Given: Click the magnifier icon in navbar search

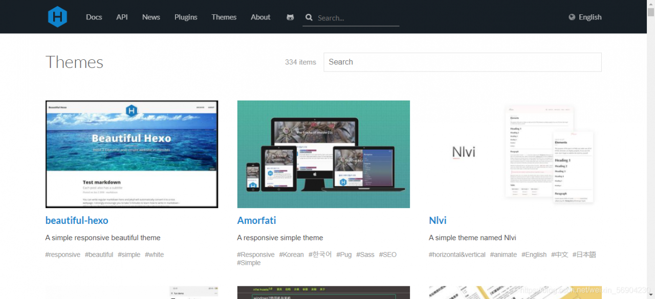Looking at the screenshot, I should pyautogui.click(x=309, y=17).
